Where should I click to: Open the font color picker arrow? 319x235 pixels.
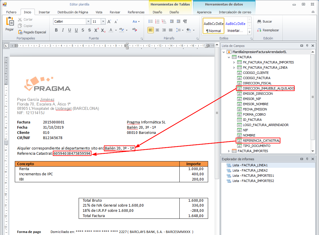pyautogui.click(x=116, y=30)
